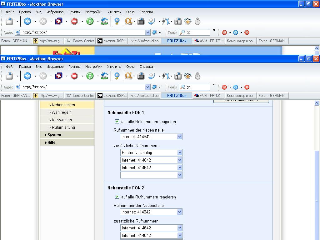Click the gear settings icon in front window toolbar
The image size is (320, 240).
[187, 76]
